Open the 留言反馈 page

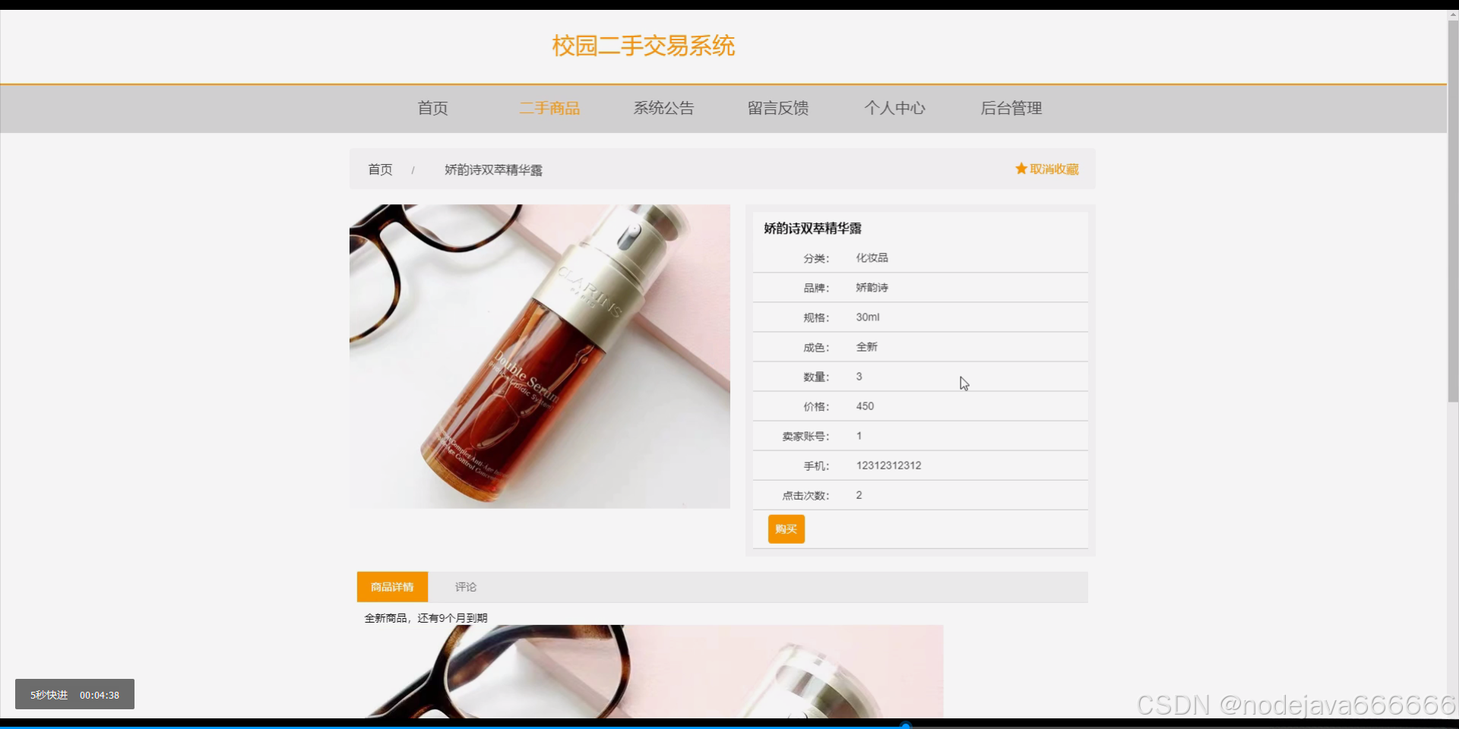pos(778,109)
